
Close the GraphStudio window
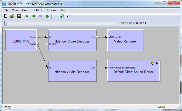(x=174, y=3)
